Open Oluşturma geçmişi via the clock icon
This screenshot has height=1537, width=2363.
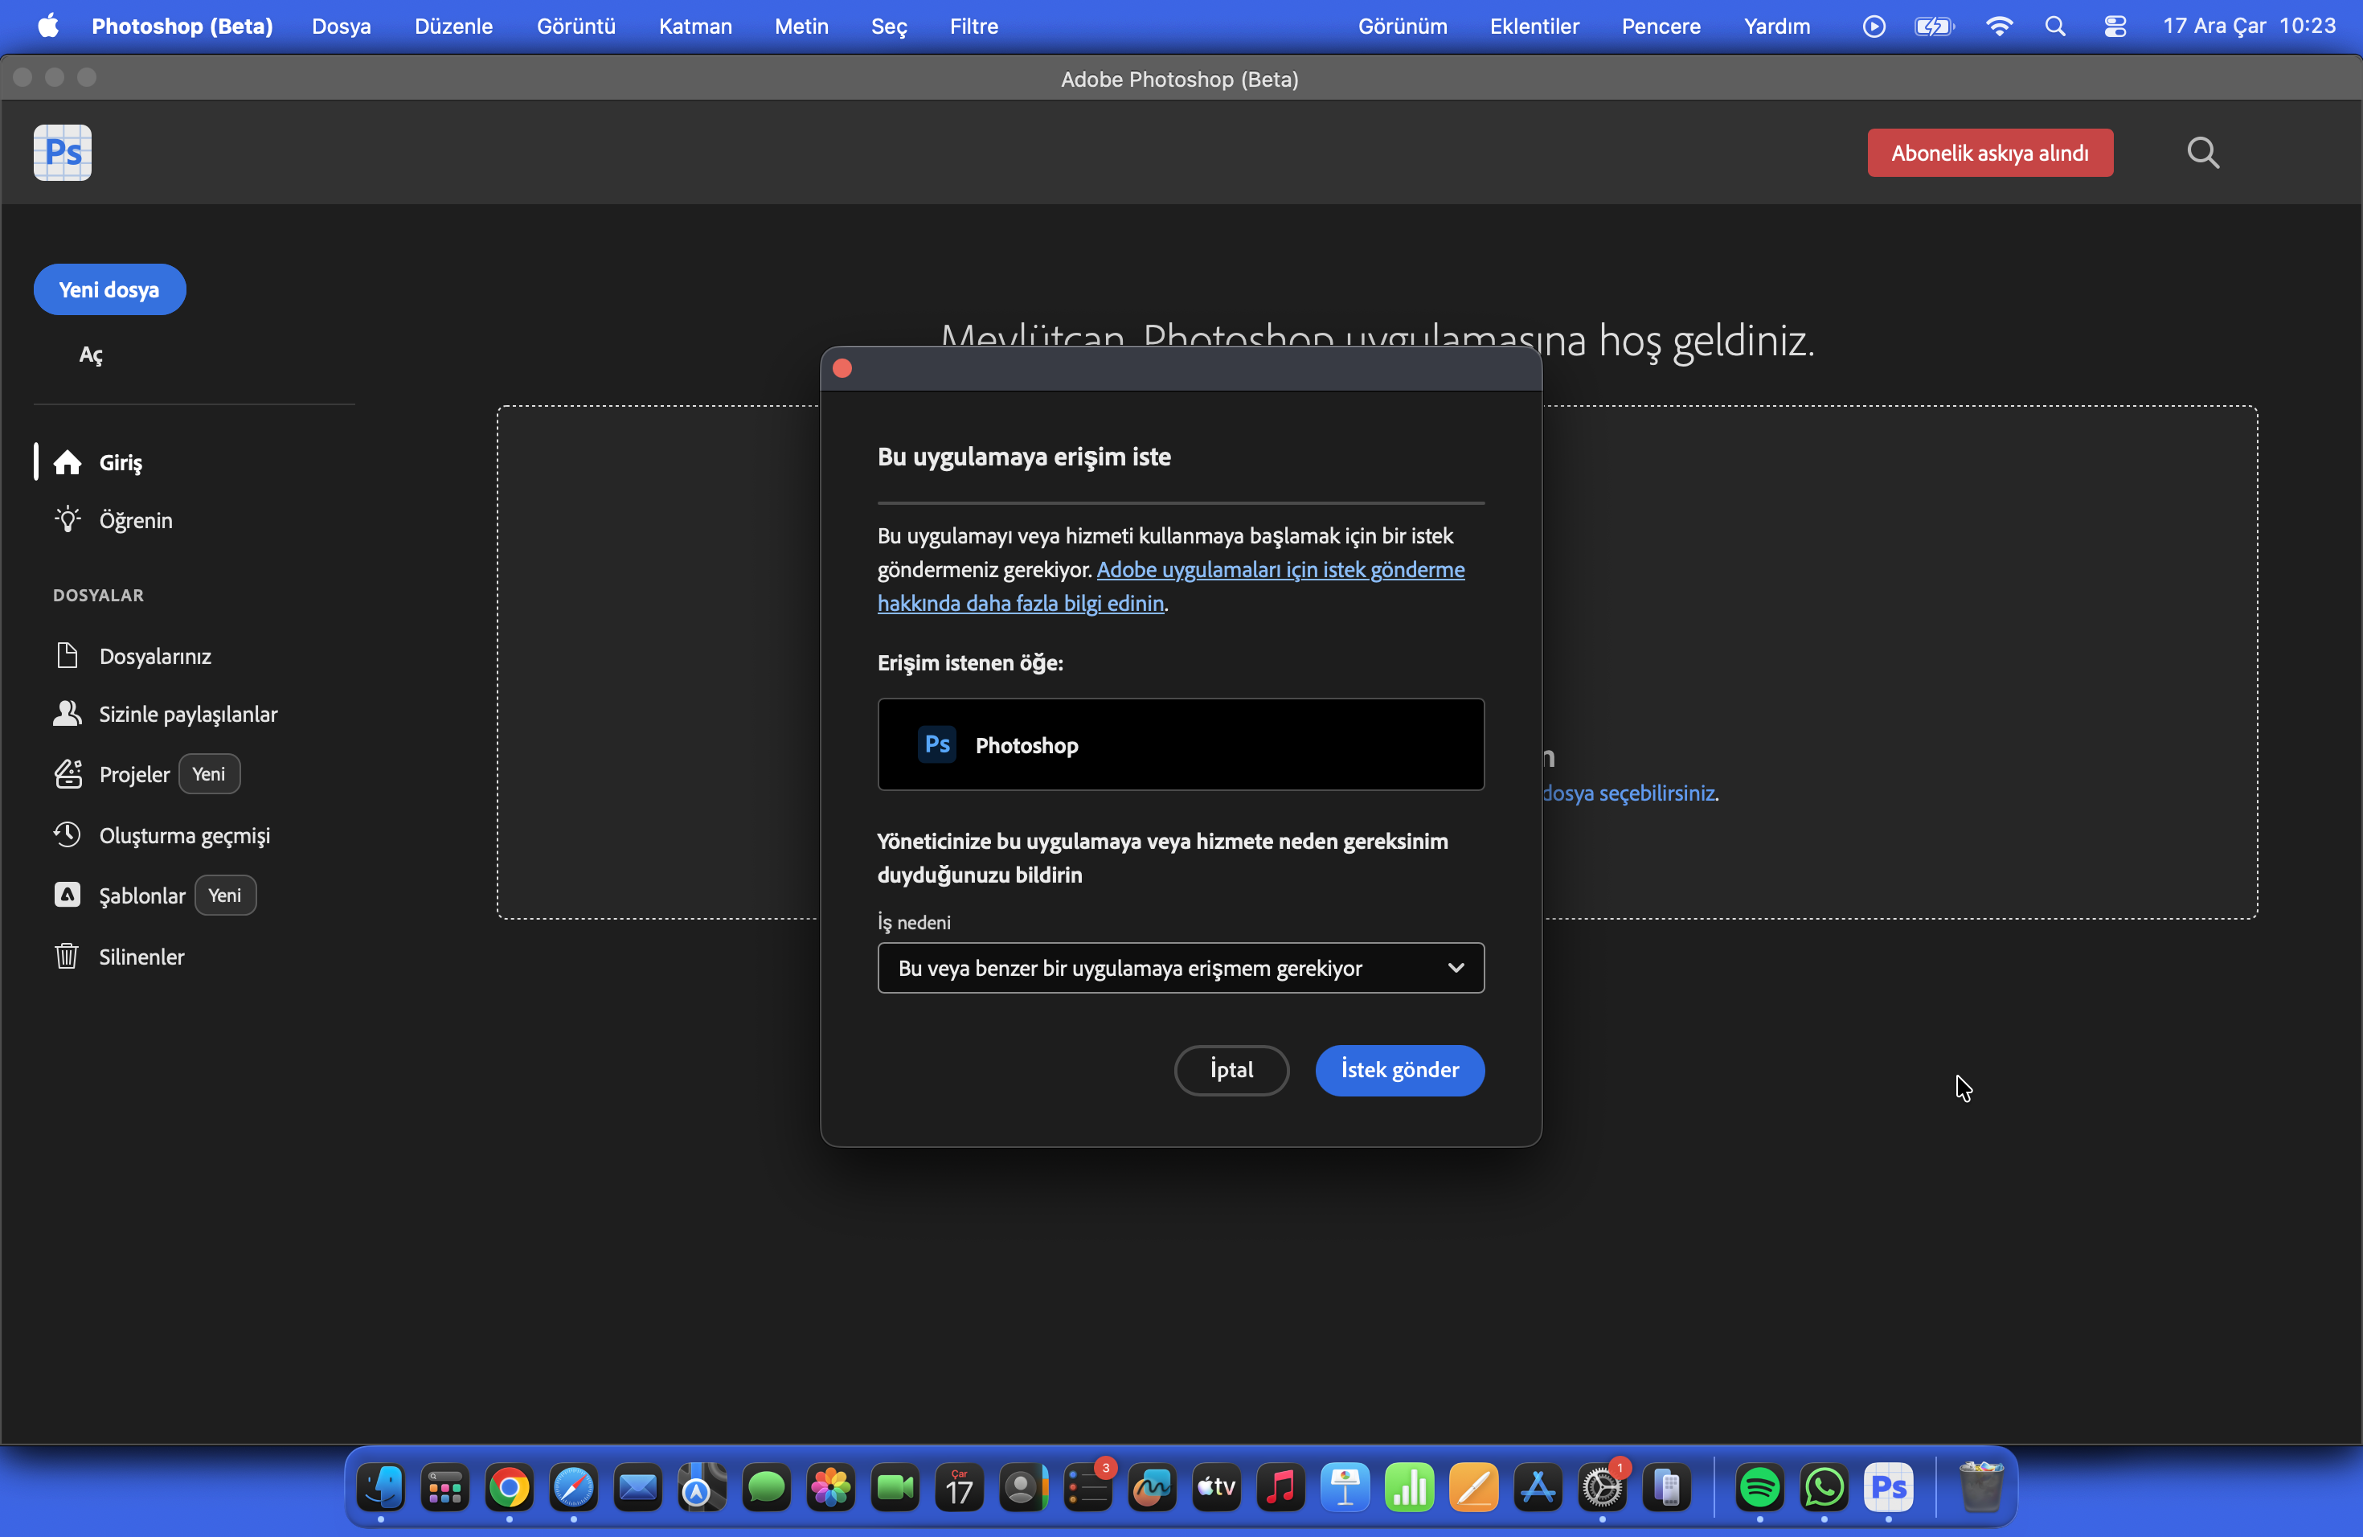coord(68,835)
